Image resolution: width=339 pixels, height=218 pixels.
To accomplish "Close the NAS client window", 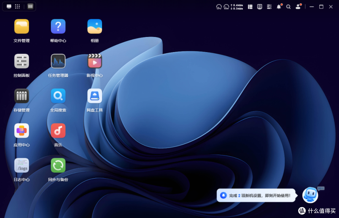I will (x=331, y=7).
